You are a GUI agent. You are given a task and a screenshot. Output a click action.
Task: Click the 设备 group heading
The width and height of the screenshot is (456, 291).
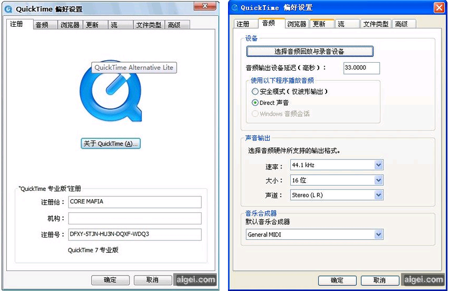[251, 38]
